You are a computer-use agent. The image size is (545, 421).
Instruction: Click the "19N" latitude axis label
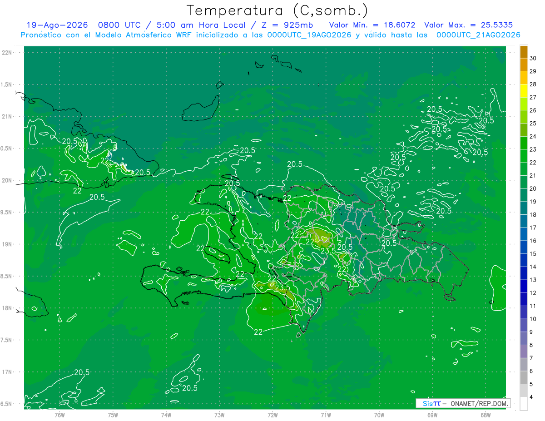(7, 244)
